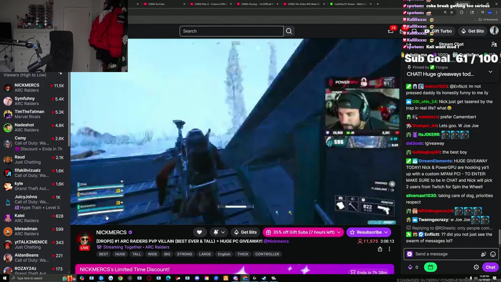This screenshot has height=282, width=501.
Task: Click the Gift Turbo button
Action: (x=438, y=31)
